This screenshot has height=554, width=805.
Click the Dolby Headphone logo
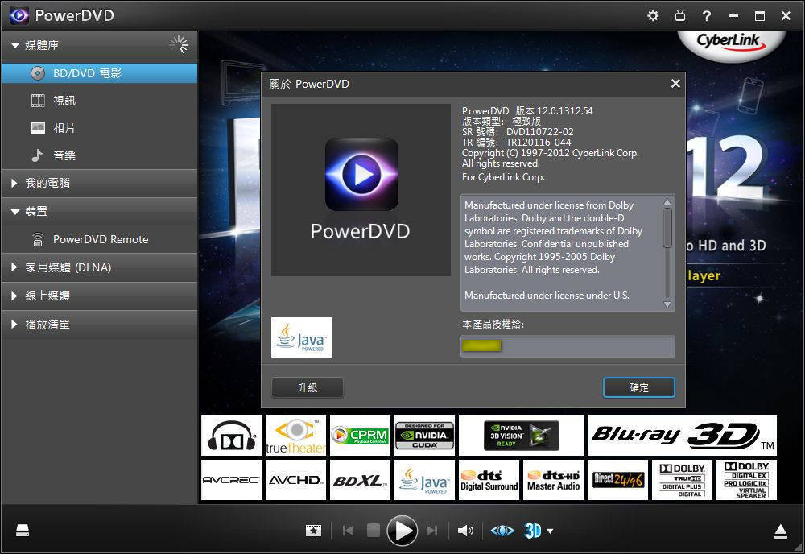tap(232, 436)
